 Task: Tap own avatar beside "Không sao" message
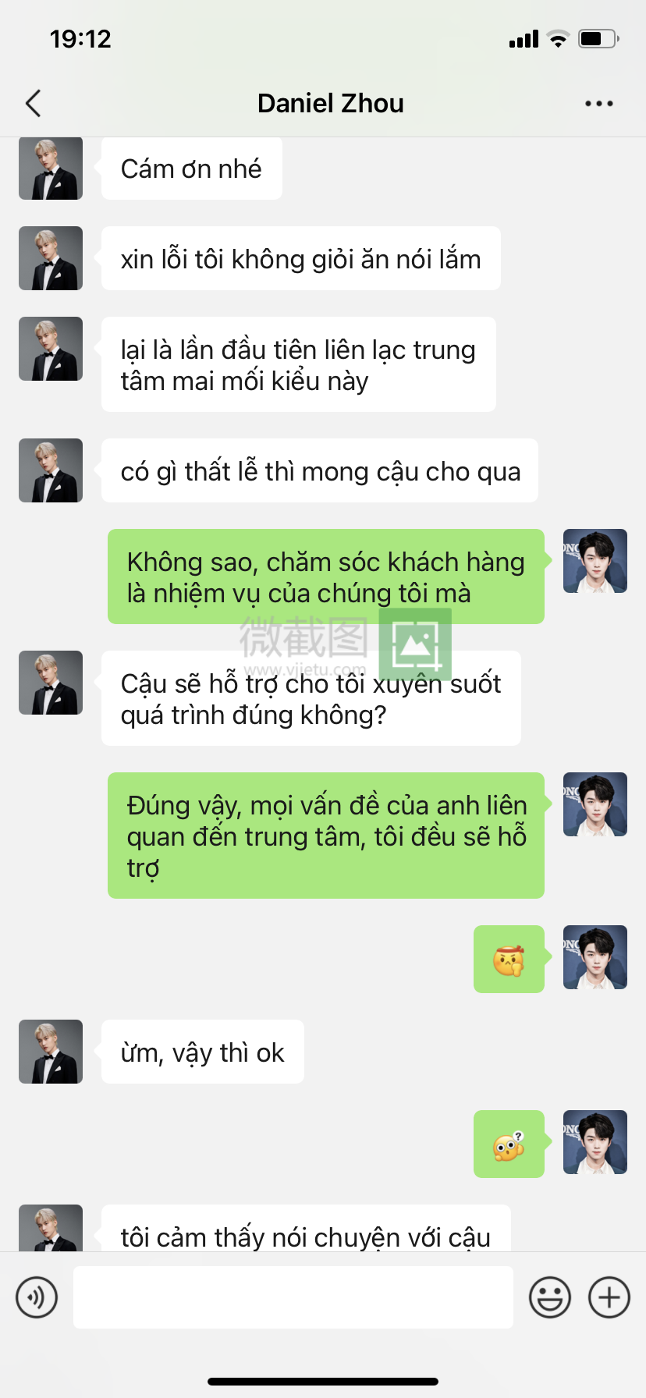click(x=595, y=561)
